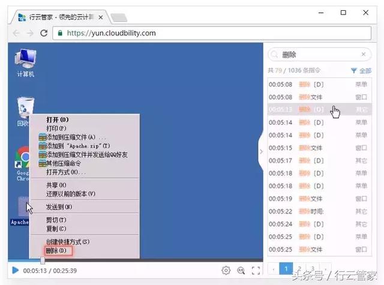Viewport: 384px width, 285px height.
Task: View the secure lock icon in address bar
Action: coord(60,33)
